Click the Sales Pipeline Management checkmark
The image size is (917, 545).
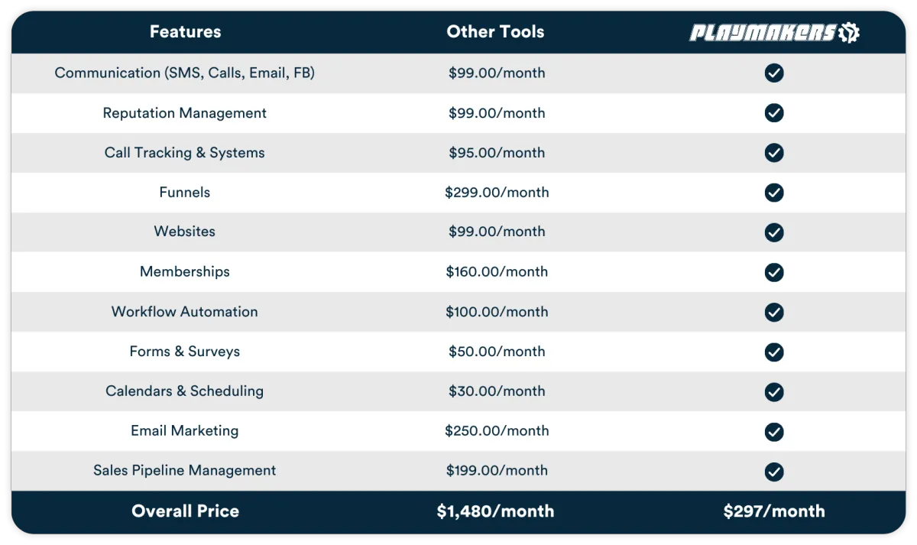(x=774, y=471)
